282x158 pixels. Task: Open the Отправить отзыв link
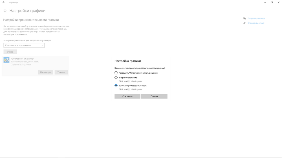coord(256,23)
